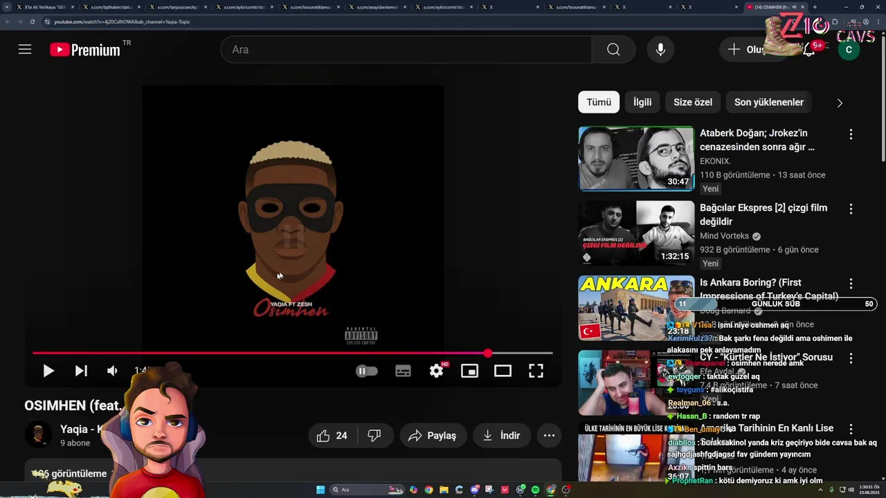Open Bağcılar Ekspres çizgi film title link
886x498 pixels.
(763, 214)
